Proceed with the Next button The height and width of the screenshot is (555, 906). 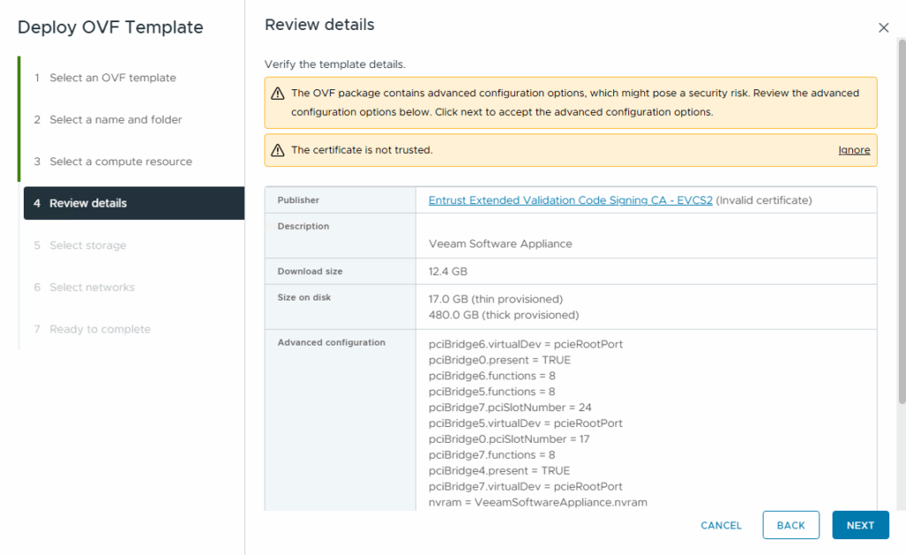pos(860,525)
